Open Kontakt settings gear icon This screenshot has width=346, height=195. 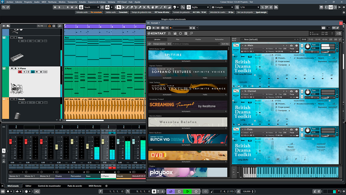point(180,34)
